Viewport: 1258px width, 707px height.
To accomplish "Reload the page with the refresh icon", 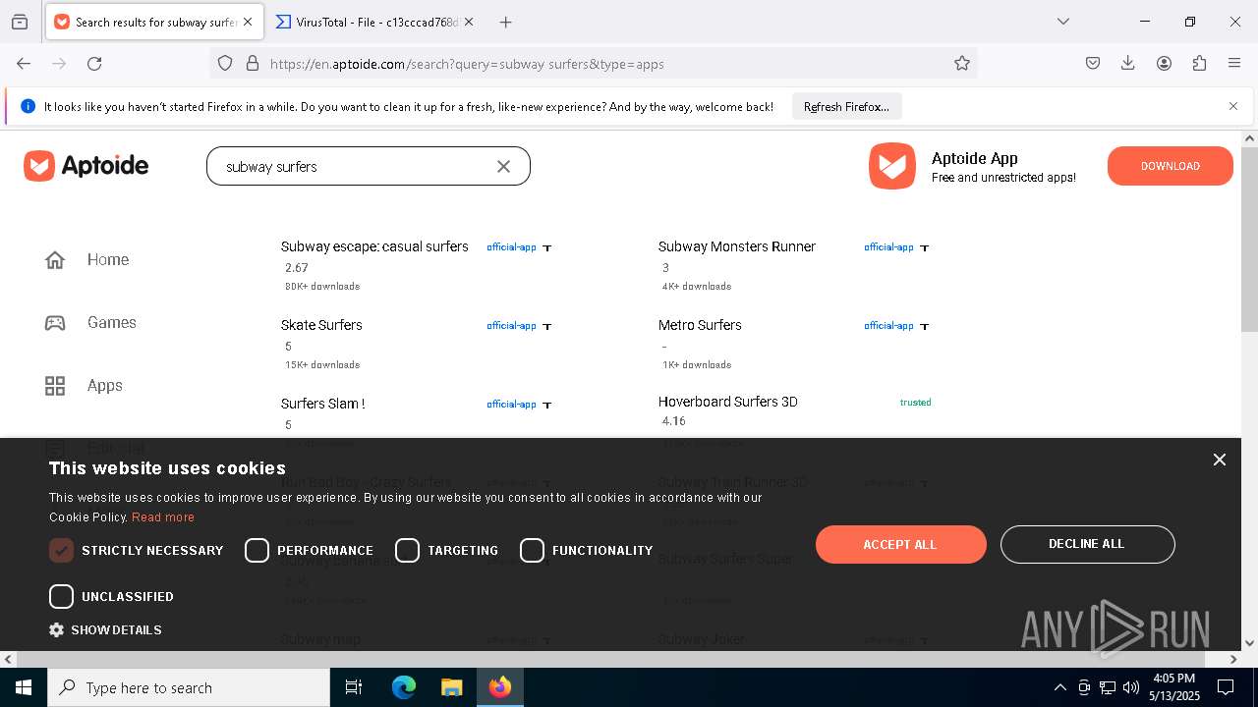I will click(94, 63).
